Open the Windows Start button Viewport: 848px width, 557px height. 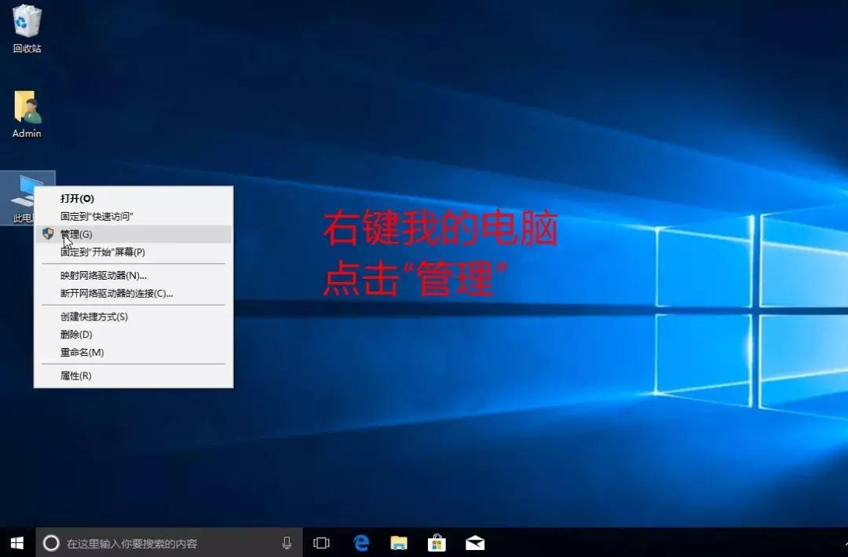[x=16, y=542]
